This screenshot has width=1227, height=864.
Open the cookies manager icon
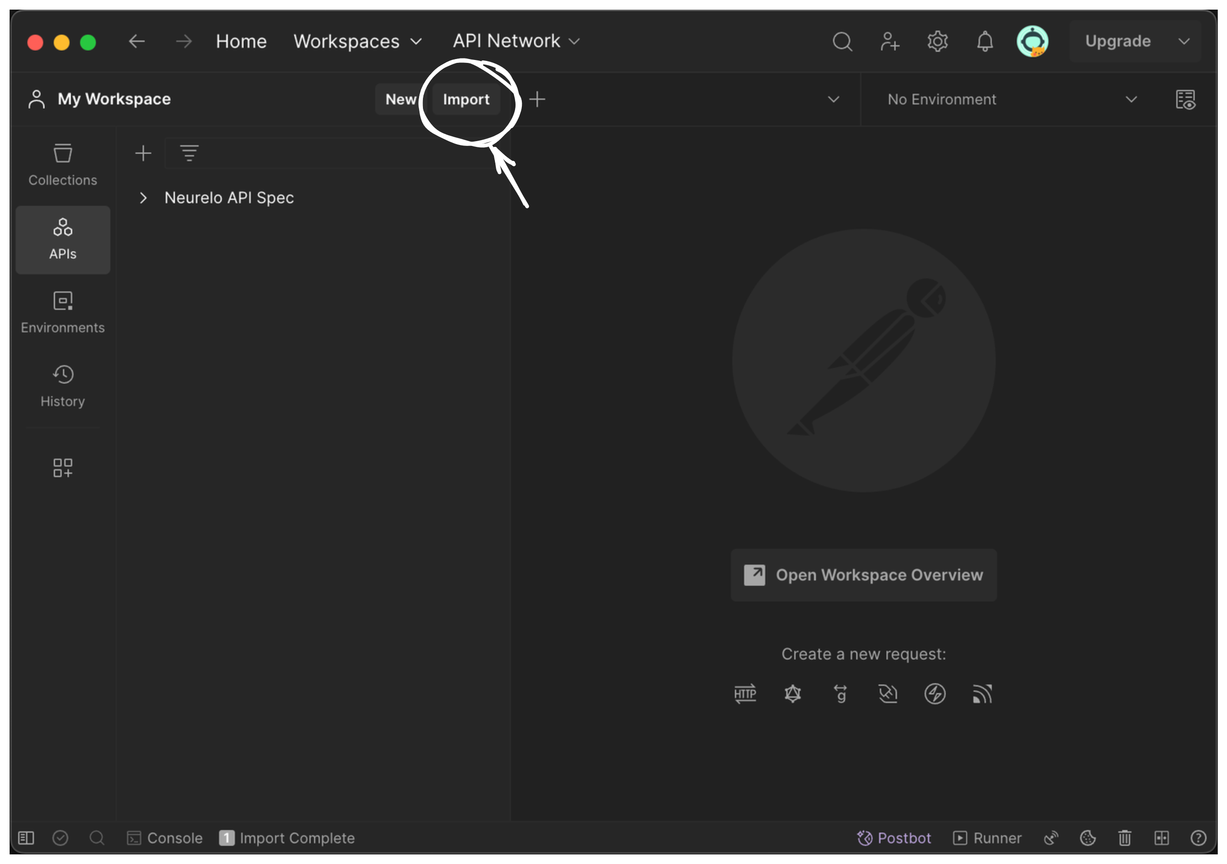[1087, 837]
